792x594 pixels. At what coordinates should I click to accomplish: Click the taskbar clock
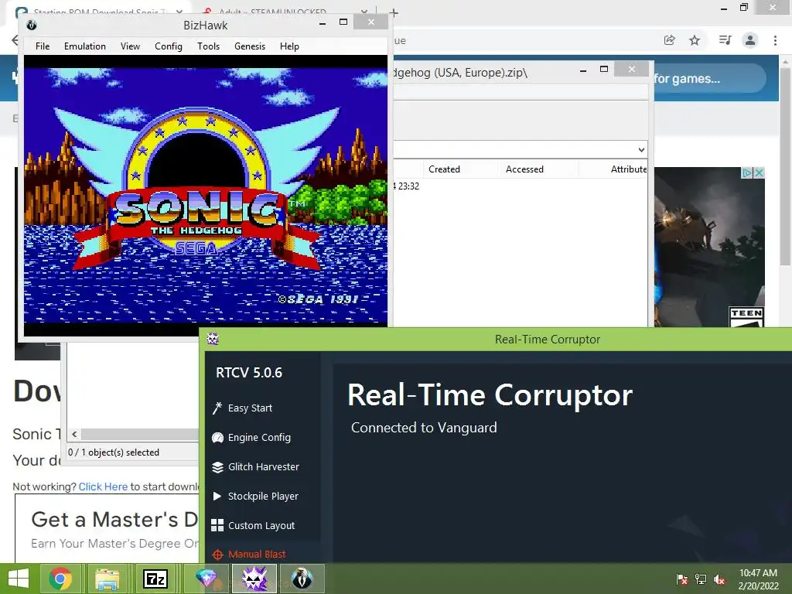[x=758, y=579]
